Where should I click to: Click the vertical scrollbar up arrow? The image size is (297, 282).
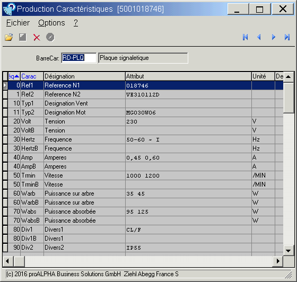click(289, 77)
